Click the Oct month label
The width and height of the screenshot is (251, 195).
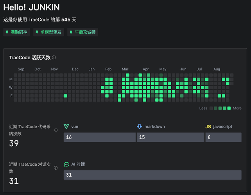tap(38, 69)
